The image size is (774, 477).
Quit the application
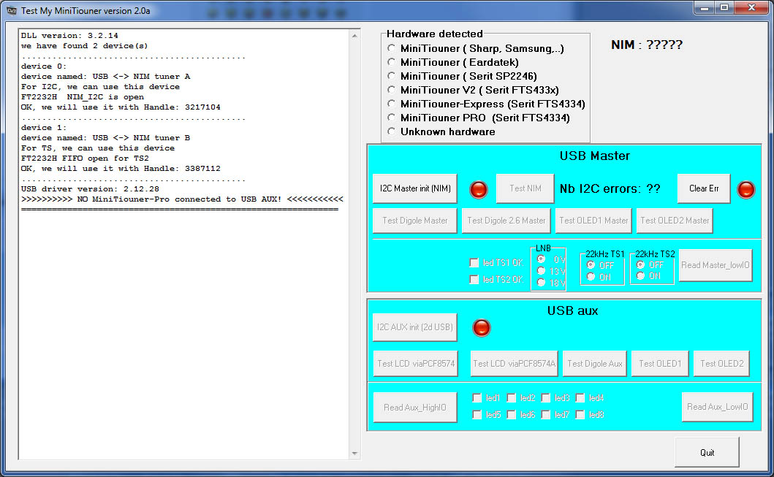[x=706, y=451]
